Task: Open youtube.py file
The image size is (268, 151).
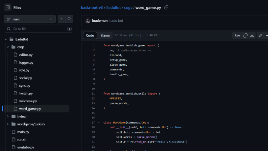Action: pyautogui.click(x=25, y=147)
